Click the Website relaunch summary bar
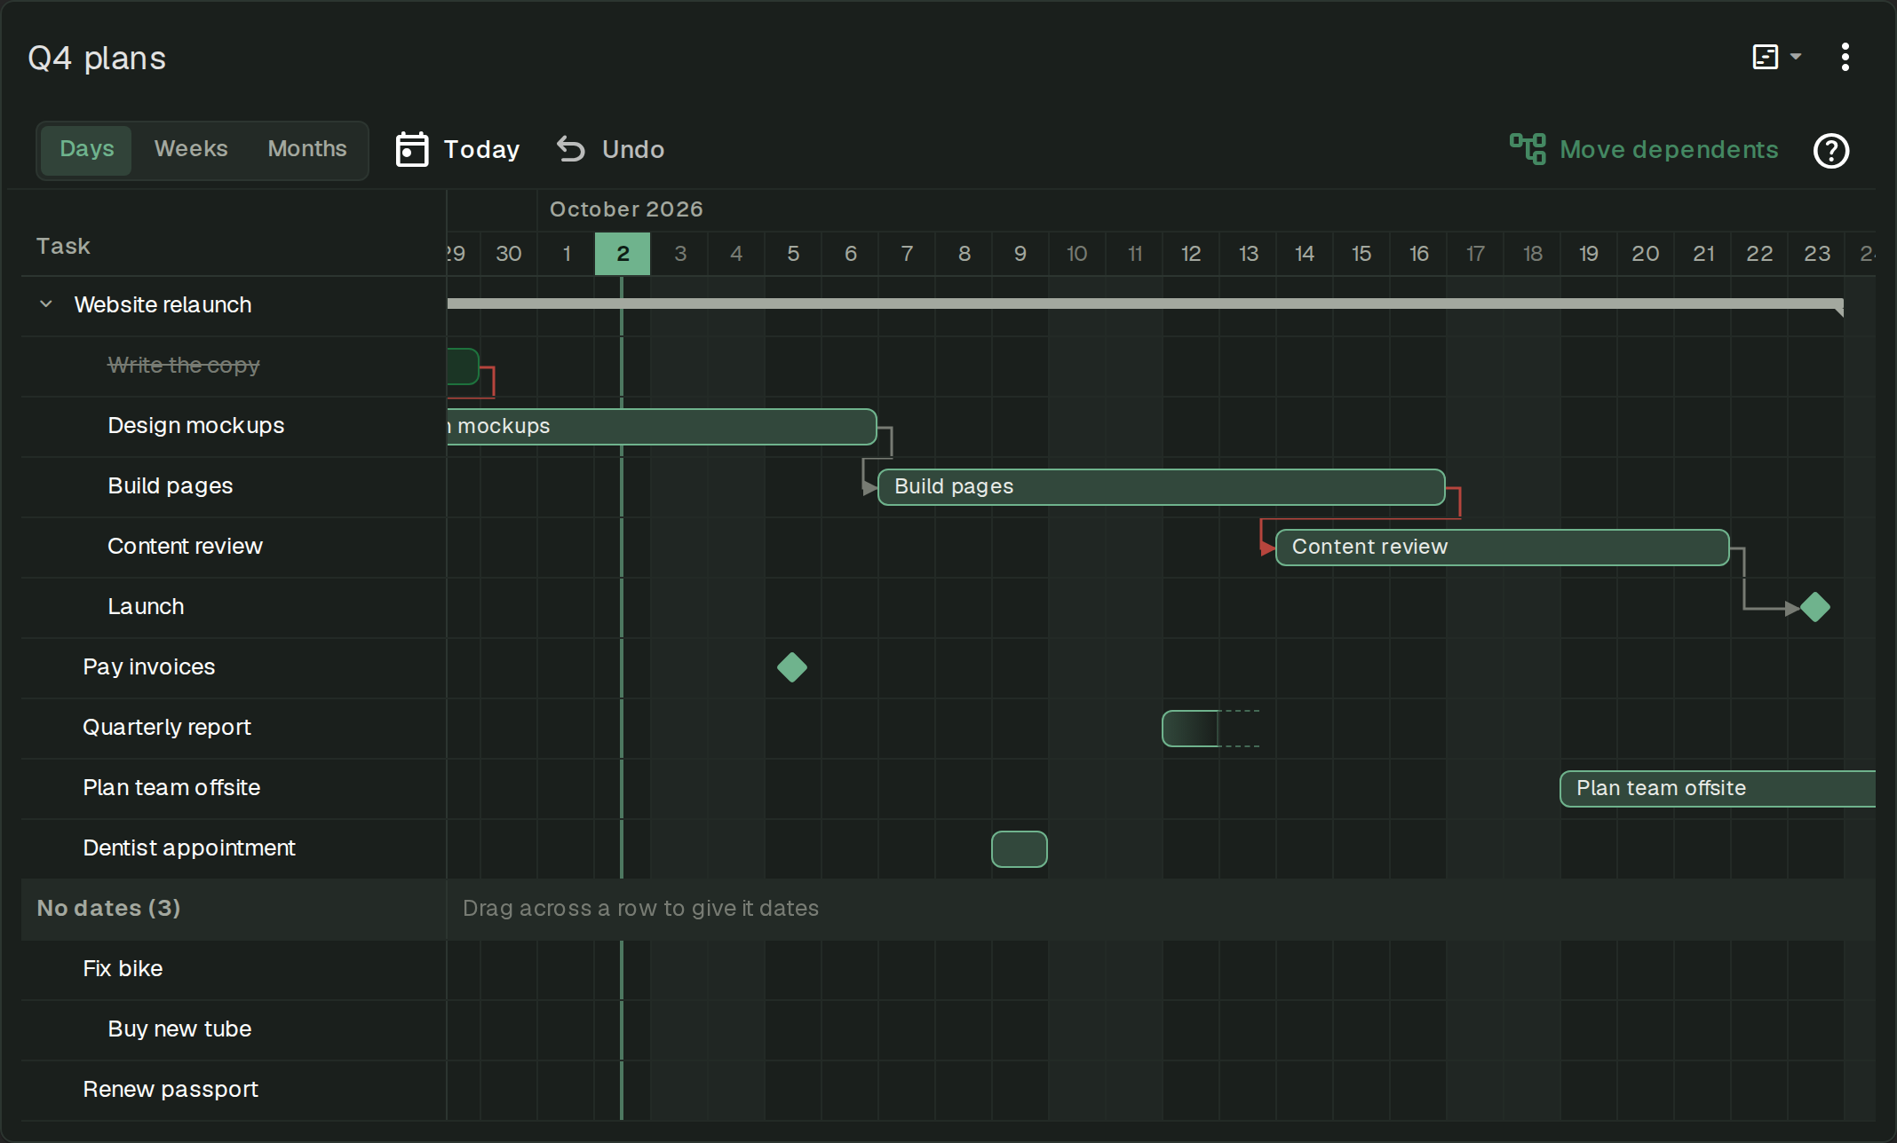The image size is (1897, 1143). click(1146, 304)
